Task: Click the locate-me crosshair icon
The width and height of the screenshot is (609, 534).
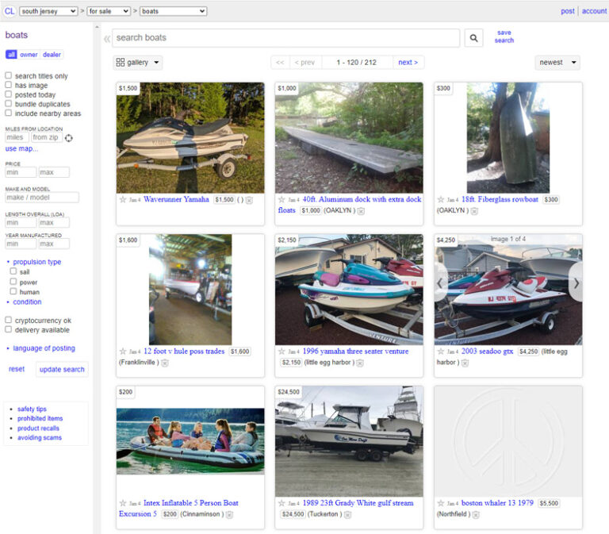Action: click(69, 138)
